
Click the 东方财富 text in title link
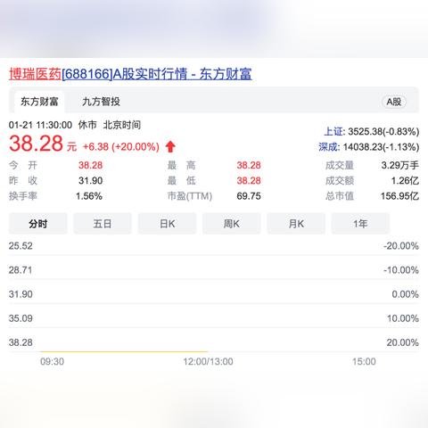click(x=226, y=74)
